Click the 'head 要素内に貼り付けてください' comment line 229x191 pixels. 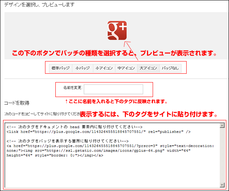pyautogui.click(x=74, y=127)
